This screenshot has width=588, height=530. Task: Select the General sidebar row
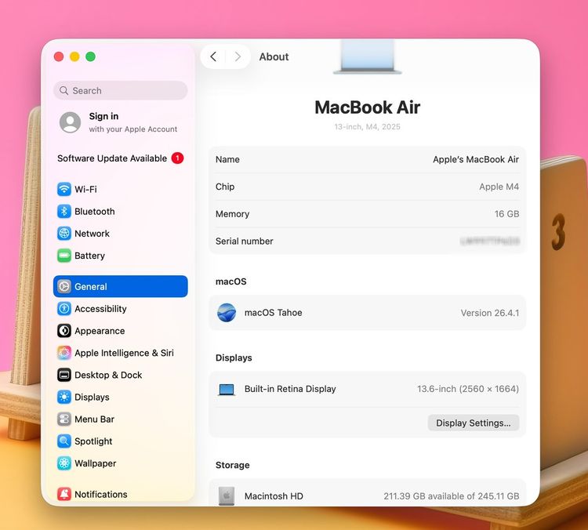click(121, 287)
